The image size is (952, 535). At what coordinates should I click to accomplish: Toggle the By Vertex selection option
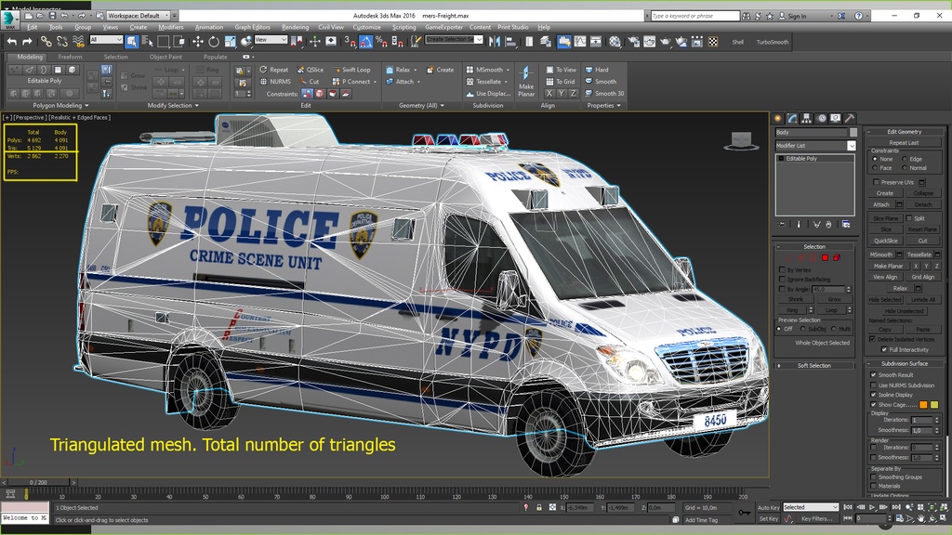click(782, 269)
